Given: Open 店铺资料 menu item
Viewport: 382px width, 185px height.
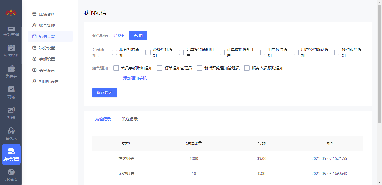Looking at the screenshot, I should [x=50, y=14].
